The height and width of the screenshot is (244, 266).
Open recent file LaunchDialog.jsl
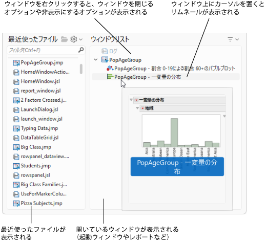39,109
